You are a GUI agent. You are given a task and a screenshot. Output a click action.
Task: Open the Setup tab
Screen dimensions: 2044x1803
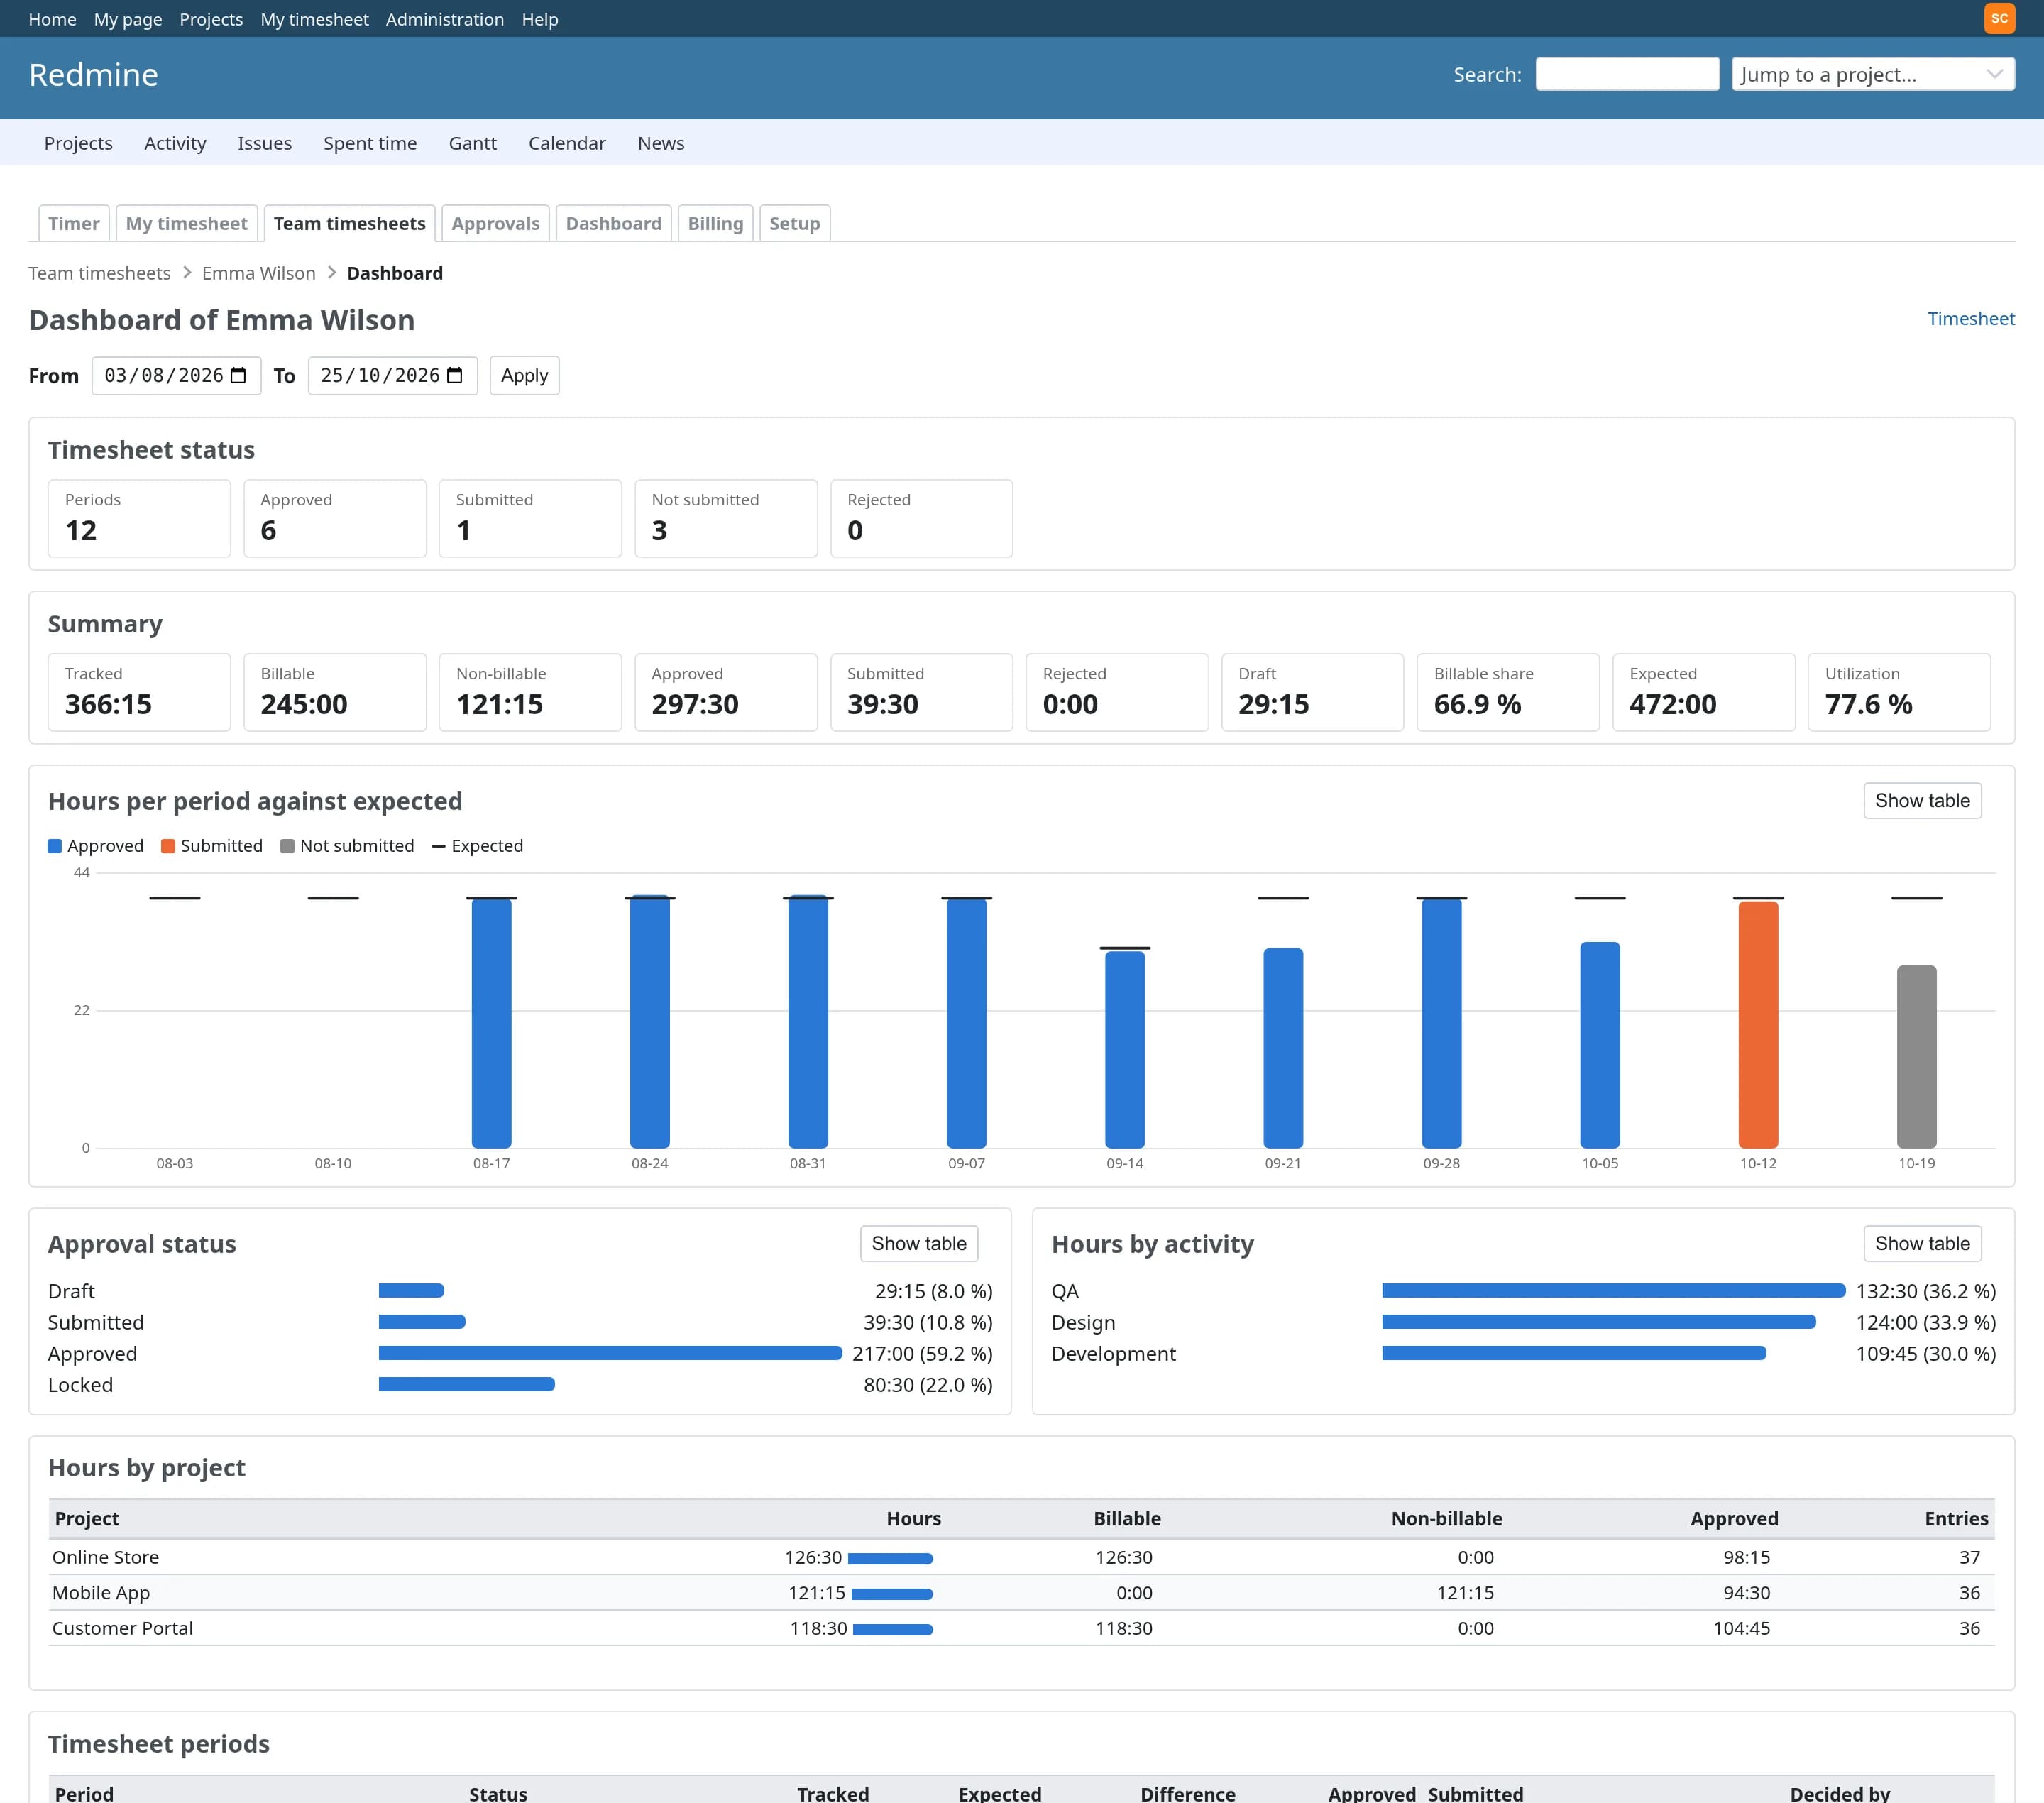(795, 223)
